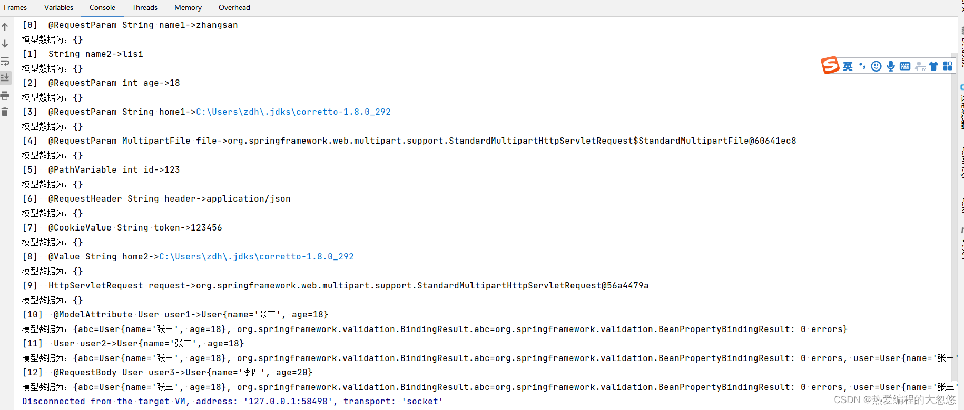Click the '模型数据为: {}' line under entry [0]
Image resolution: width=964 pixels, height=410 pixels.
coord(52,39)
